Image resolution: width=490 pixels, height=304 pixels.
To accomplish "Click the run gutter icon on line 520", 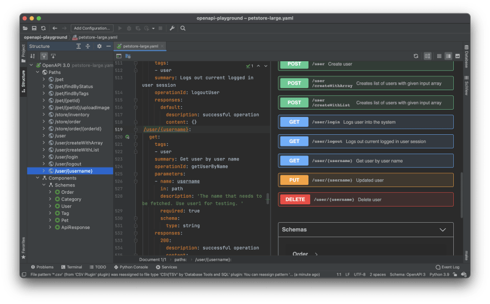I will (127, 137).
